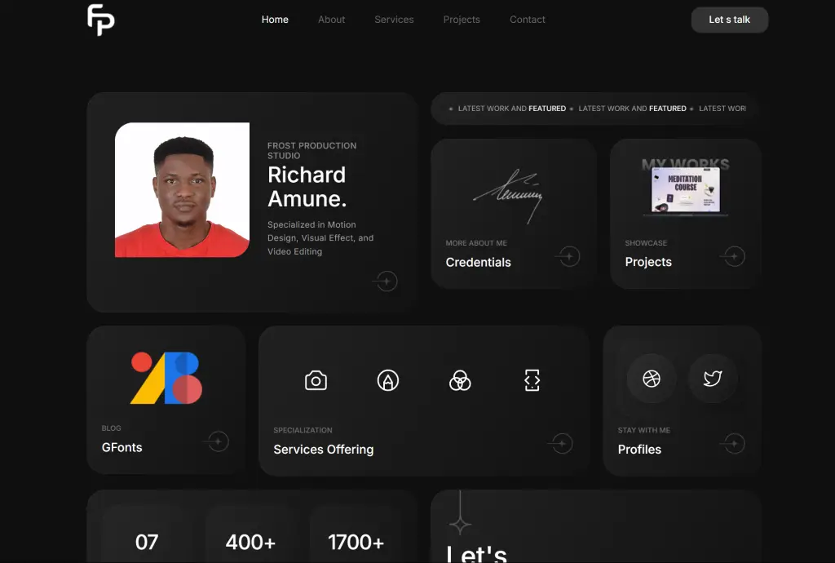Click the overlapping circles color icon

point(460,380)
